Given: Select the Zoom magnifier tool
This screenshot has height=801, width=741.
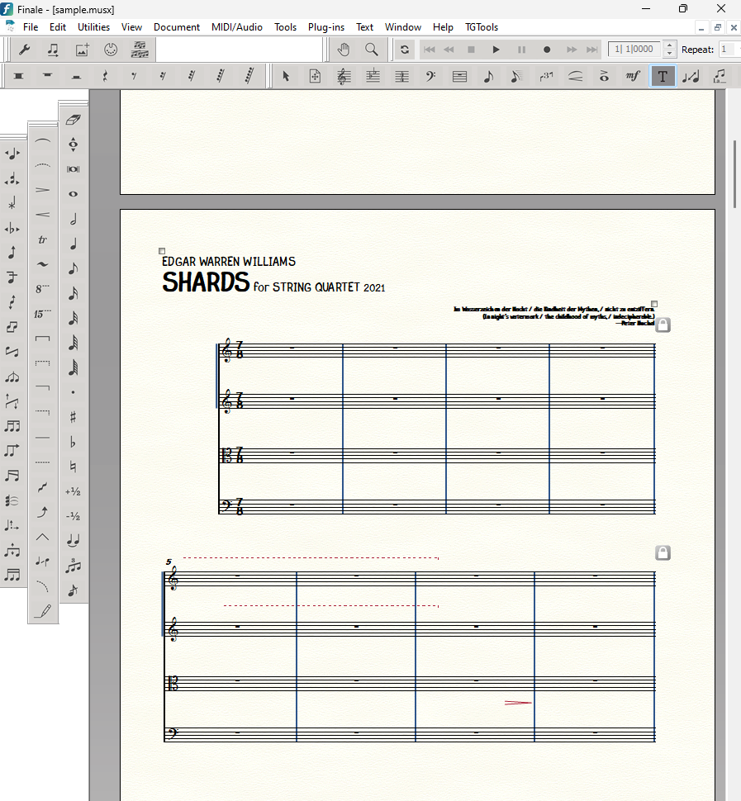Looking at the screenshot, I should click(372, 50).
